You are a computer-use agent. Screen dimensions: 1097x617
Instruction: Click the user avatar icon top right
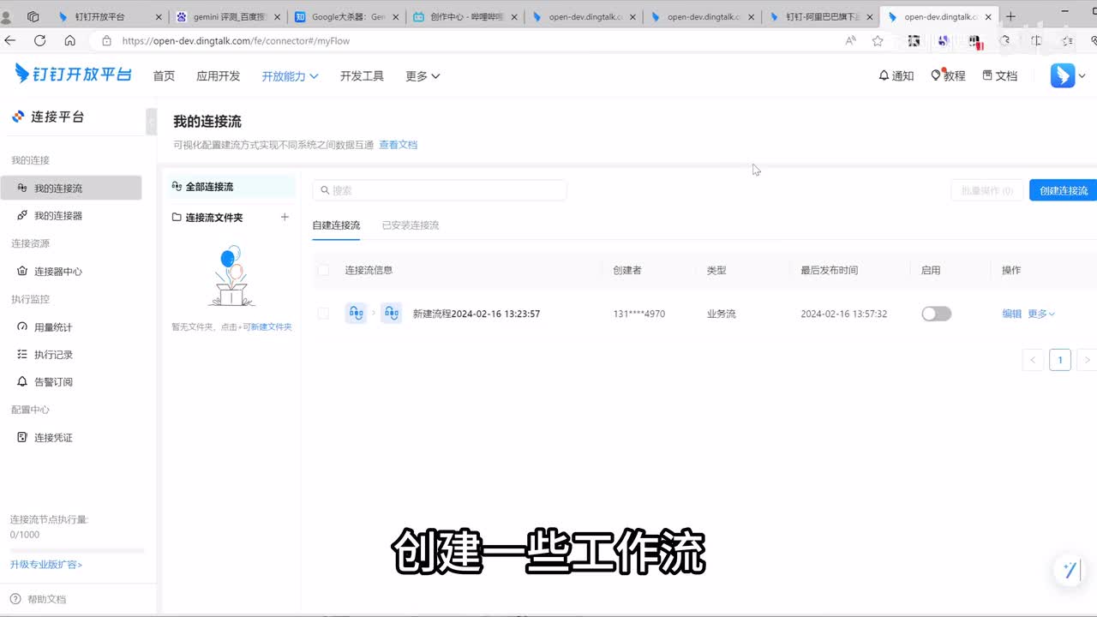[1063, 75]
